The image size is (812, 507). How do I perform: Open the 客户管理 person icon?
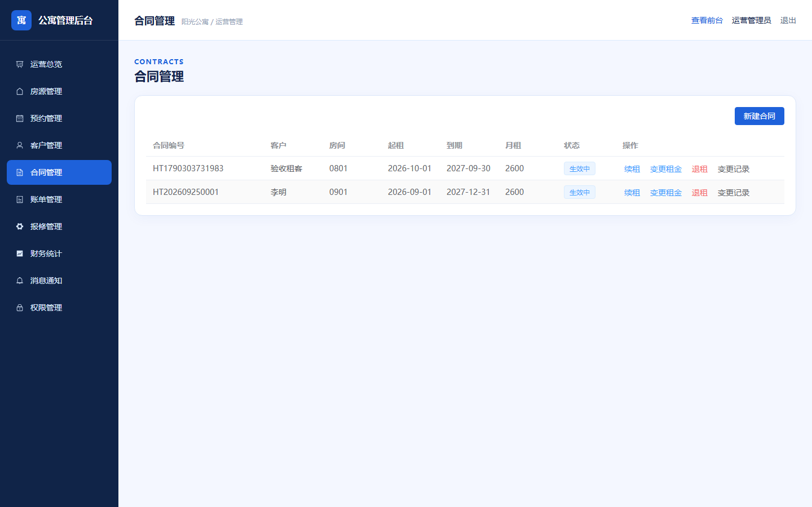tap(20, 145)
